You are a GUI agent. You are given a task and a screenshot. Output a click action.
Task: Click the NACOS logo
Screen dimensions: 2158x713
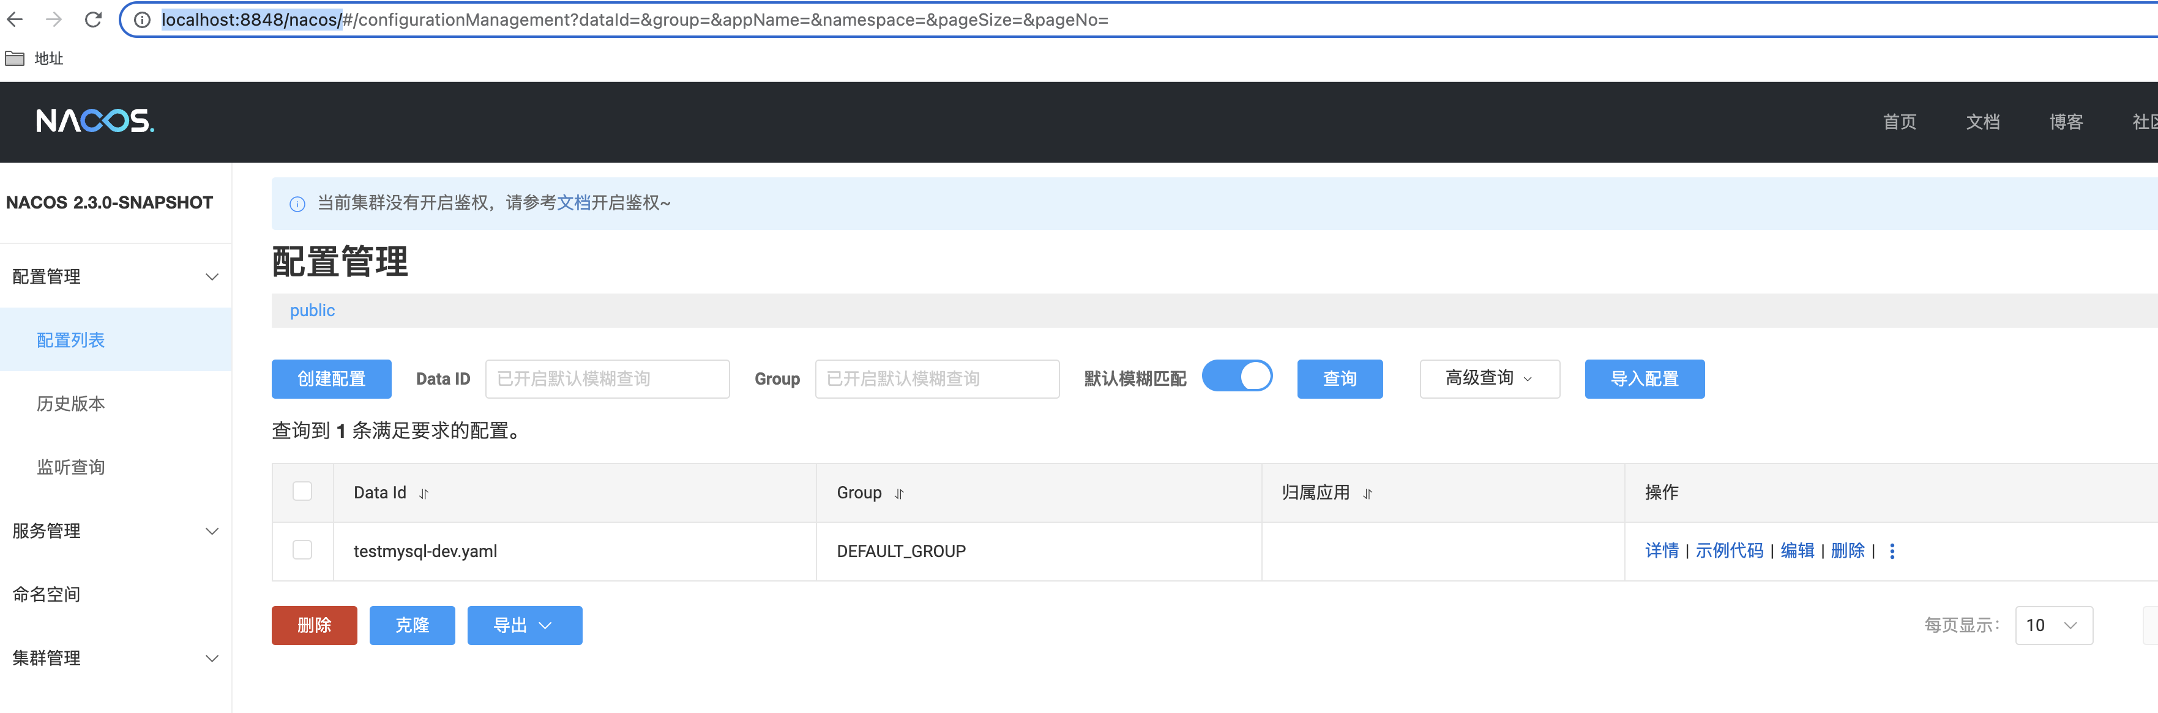coord(95,121)
